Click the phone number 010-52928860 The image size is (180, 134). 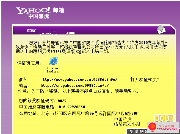[72, 107]
